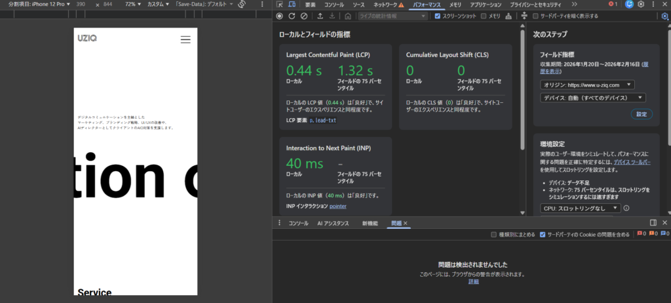Open the inspect element picker tool
Viewport: 671px width, 303px height.
point(280,5)
